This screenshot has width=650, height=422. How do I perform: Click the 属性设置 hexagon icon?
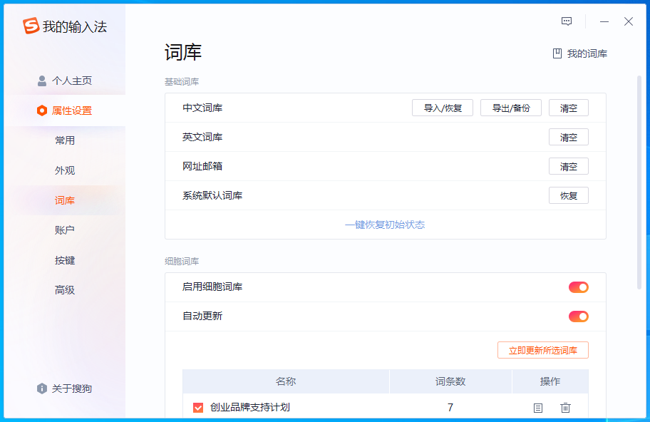42,110
